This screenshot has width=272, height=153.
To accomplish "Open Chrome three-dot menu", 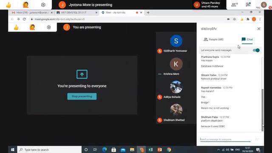I will 260,19.
